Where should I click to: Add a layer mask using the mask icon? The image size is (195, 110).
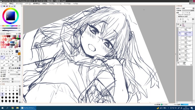coord(193,19)
